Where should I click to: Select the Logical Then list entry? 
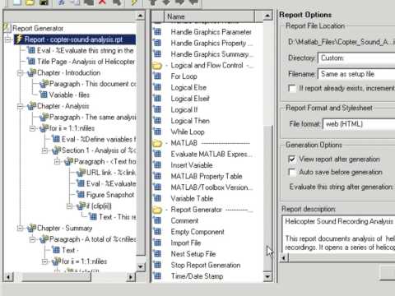(x=190, y=121)
